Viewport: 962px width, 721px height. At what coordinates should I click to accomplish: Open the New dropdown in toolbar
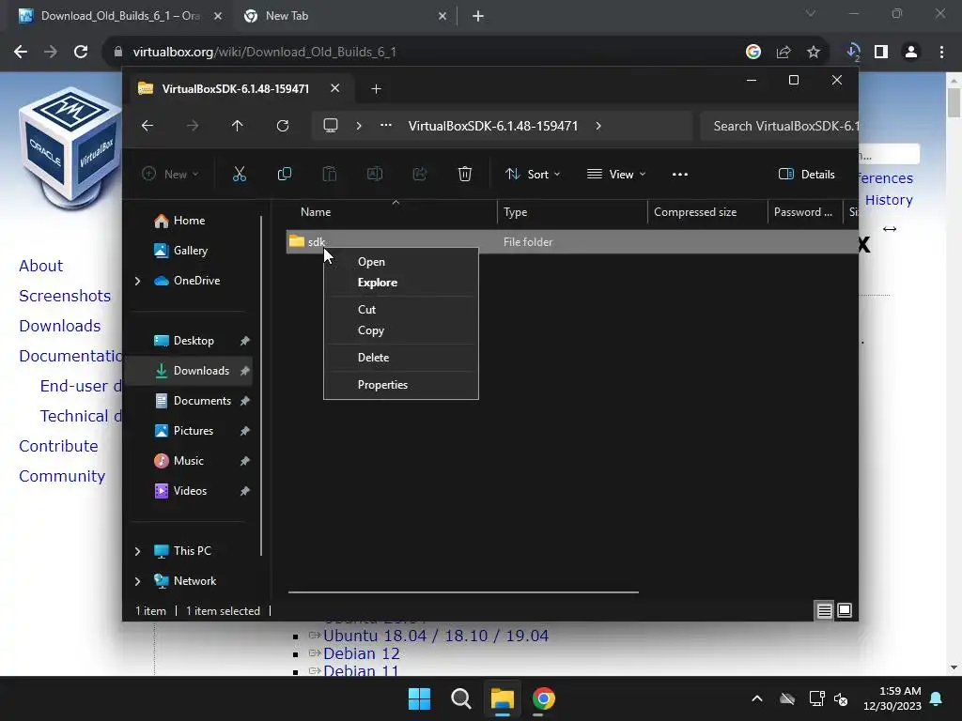[171, 174]
